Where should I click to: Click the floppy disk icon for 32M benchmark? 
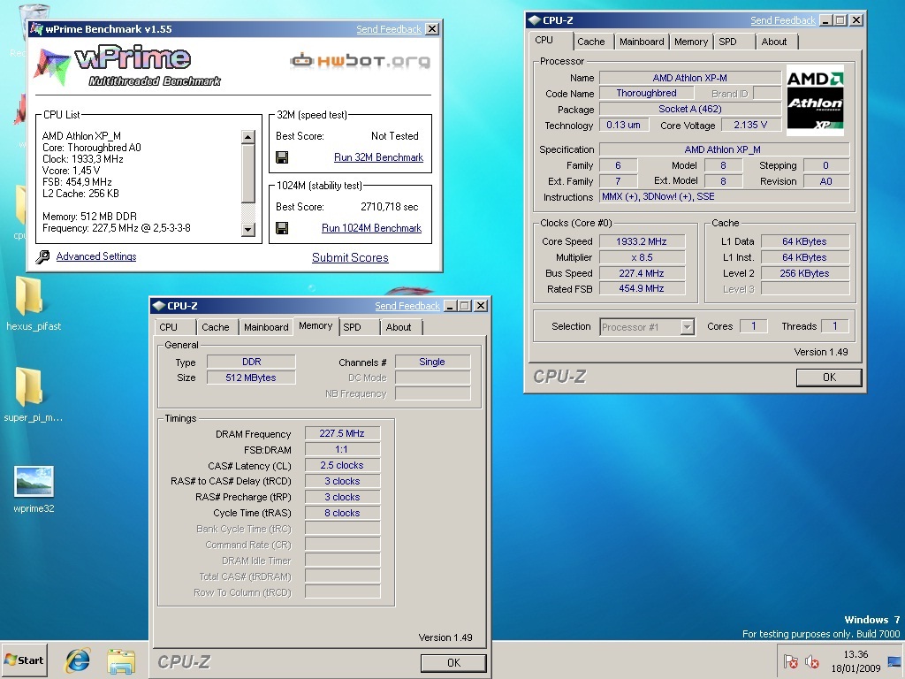point(282,157)
